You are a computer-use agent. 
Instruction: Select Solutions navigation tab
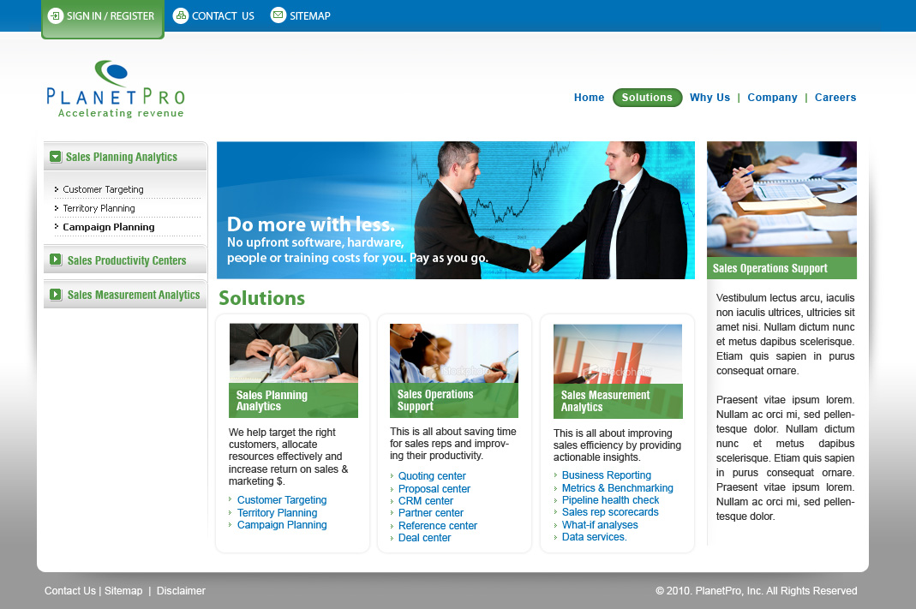(x=647, y=98)
